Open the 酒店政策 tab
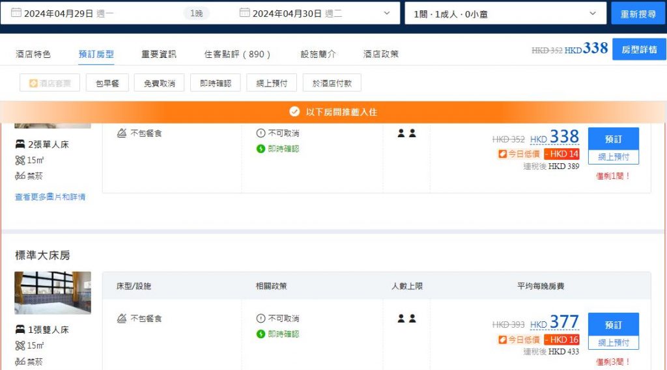667x370 pixels. pyautogui.click(x=381, y=54)
